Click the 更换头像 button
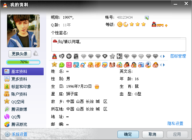Image resolution: width=192 pixels, height=140 pixels. point(20,54)
